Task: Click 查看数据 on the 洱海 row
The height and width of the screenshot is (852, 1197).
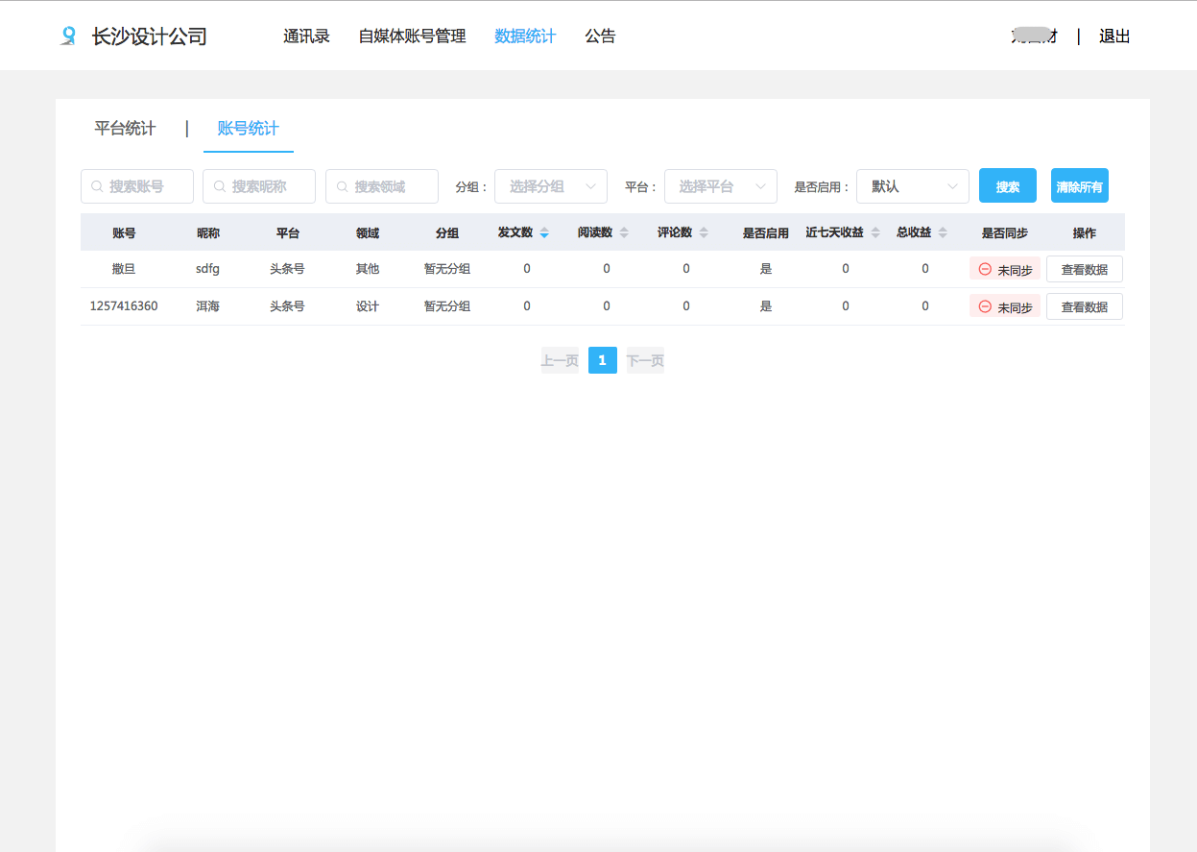Action: 1085,305
